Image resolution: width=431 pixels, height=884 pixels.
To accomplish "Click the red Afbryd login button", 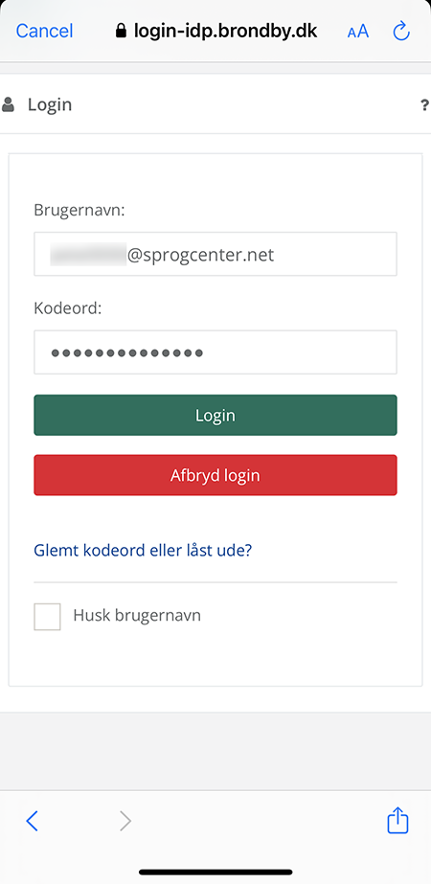I will click(215, 475).
